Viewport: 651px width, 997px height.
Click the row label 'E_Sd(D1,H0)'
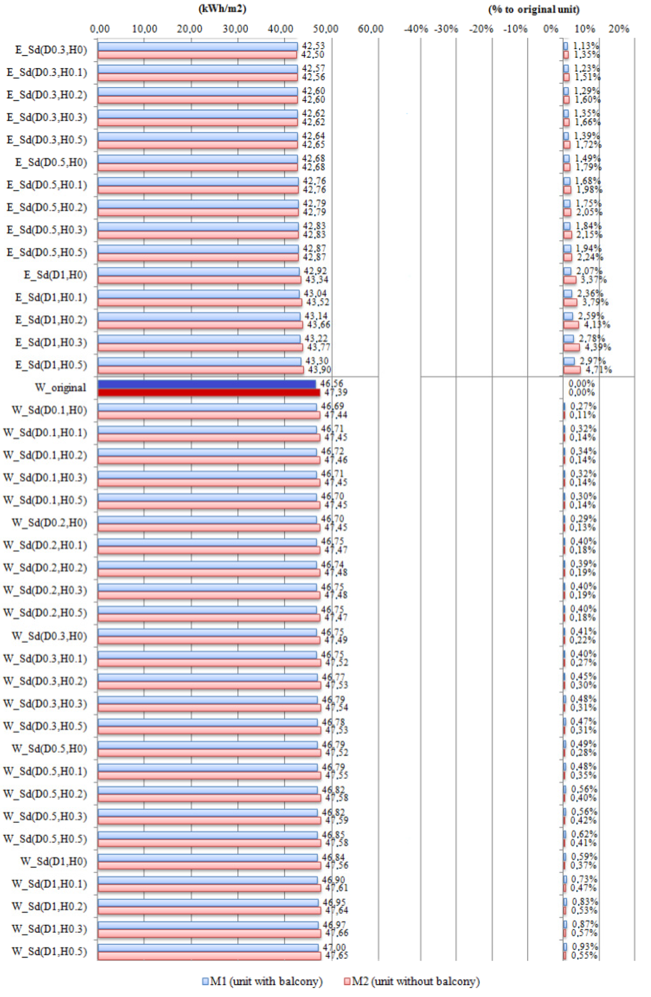55,275
